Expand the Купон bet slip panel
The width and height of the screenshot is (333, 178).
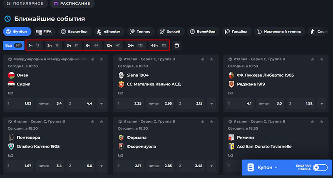click(x=264, y=168)
